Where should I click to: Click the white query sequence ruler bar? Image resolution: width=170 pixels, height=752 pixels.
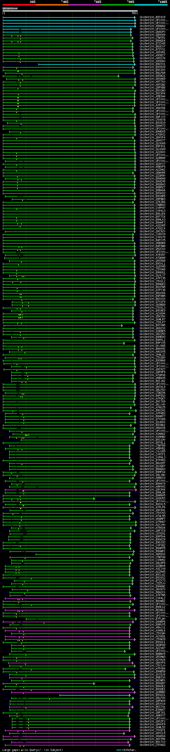point(70,11)
